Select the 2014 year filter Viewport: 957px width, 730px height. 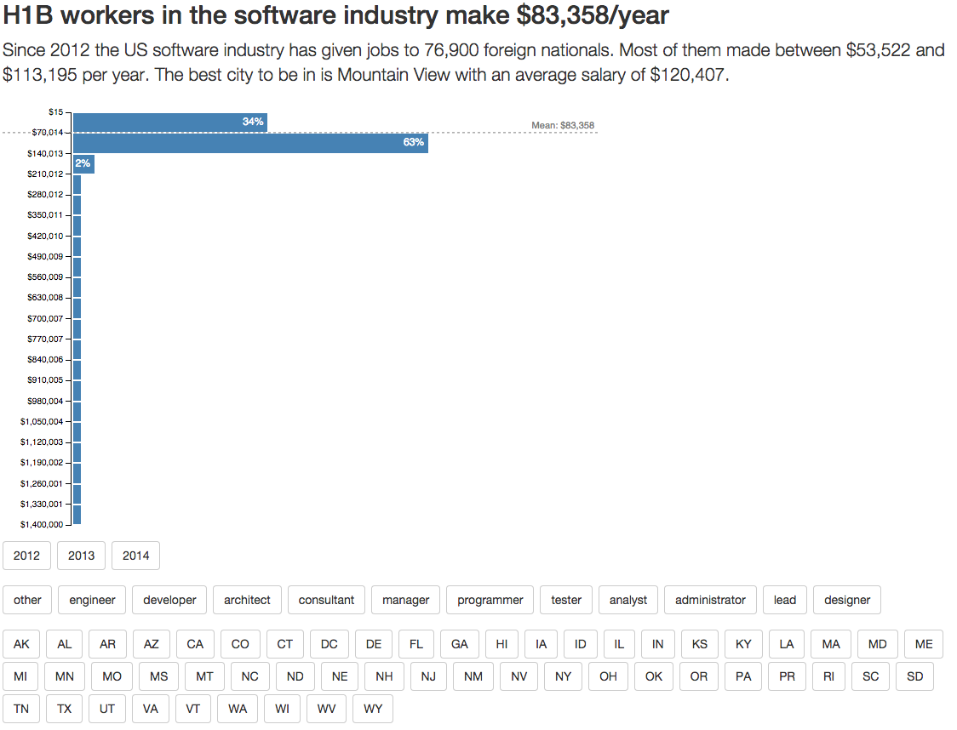pos(135,556)
